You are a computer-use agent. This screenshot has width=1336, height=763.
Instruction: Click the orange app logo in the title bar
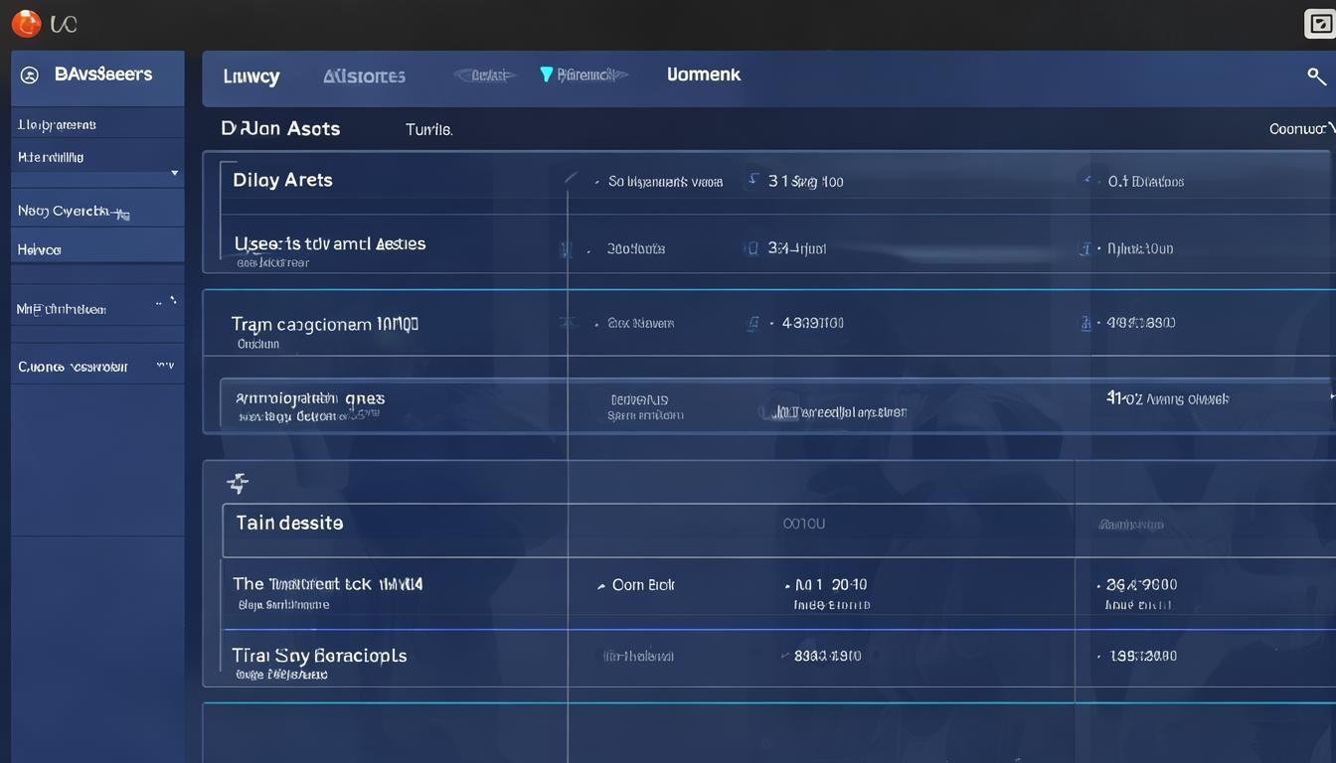click(x=26, y=24)
